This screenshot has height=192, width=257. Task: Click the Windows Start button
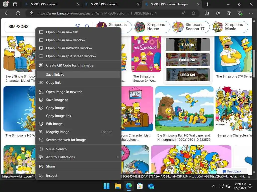[106, 186]
